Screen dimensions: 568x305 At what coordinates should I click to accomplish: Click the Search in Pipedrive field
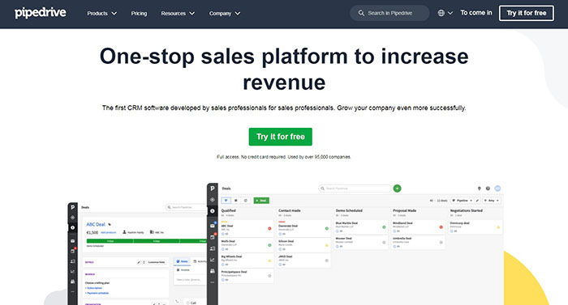coord(389,13)
